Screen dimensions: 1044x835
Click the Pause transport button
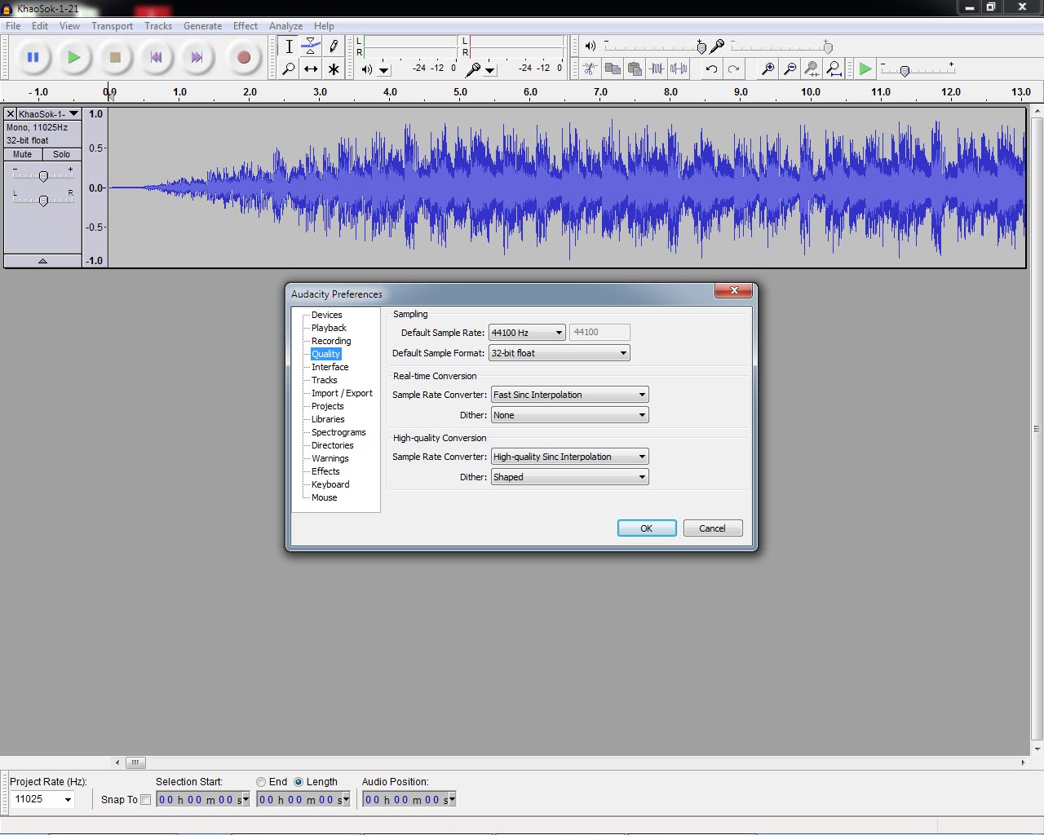[33, 57]
